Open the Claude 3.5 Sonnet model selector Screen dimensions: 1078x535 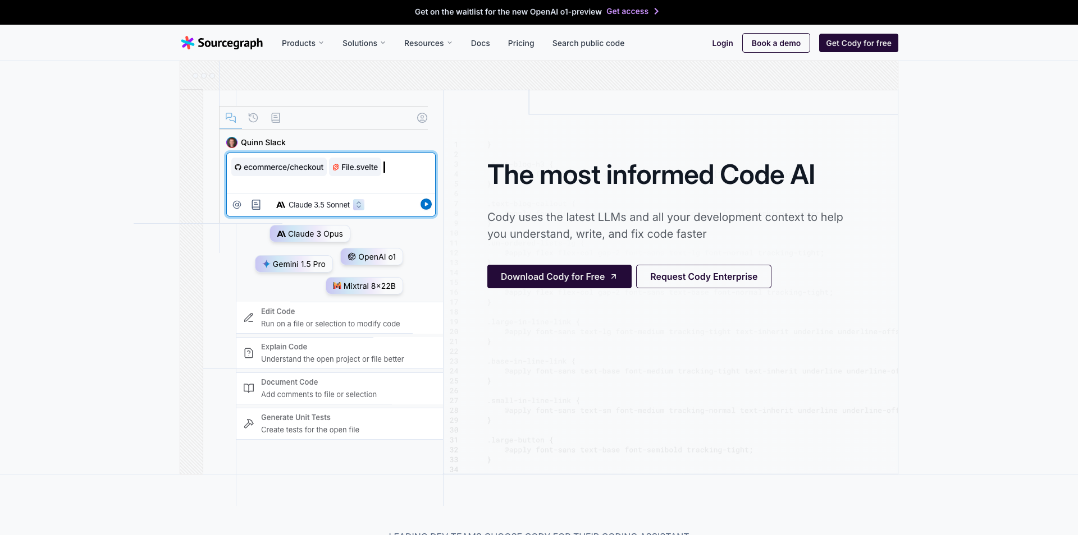pos(320,205)
